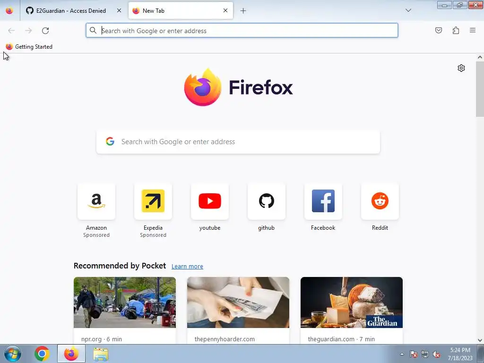The image size is (484, 363).
Task: Click the vertical scrollbar thumb
Action: click(480, 89)
